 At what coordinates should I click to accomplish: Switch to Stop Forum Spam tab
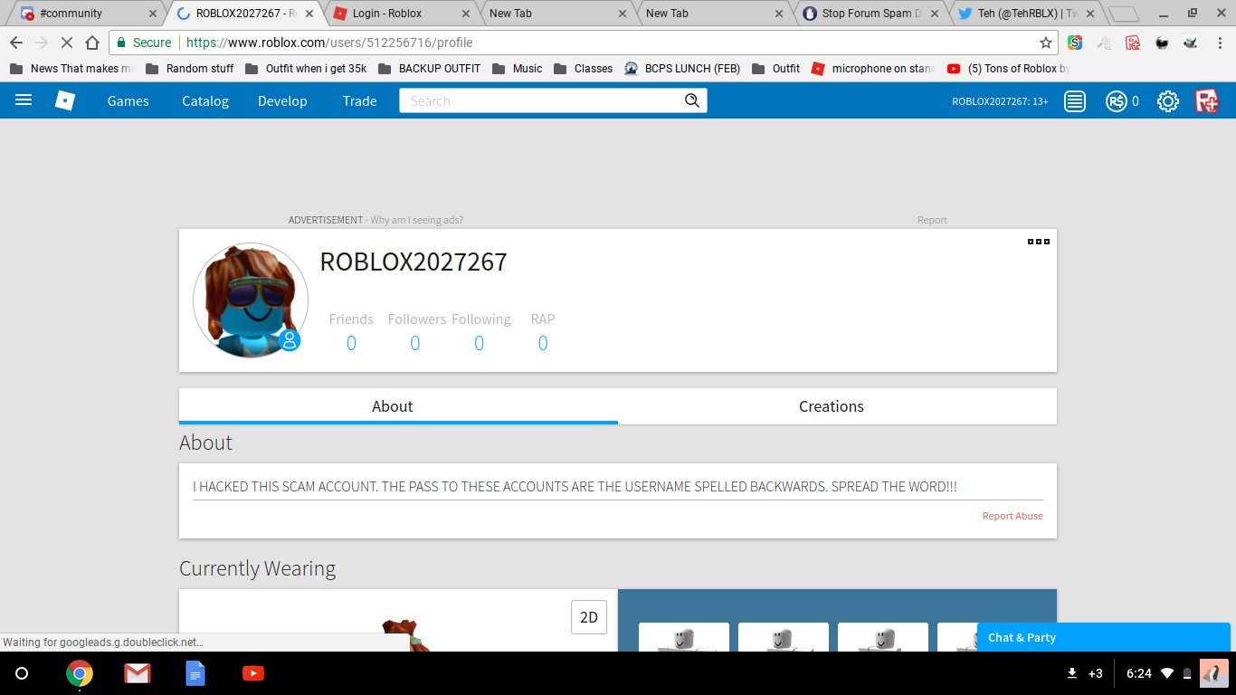point(870,14)
